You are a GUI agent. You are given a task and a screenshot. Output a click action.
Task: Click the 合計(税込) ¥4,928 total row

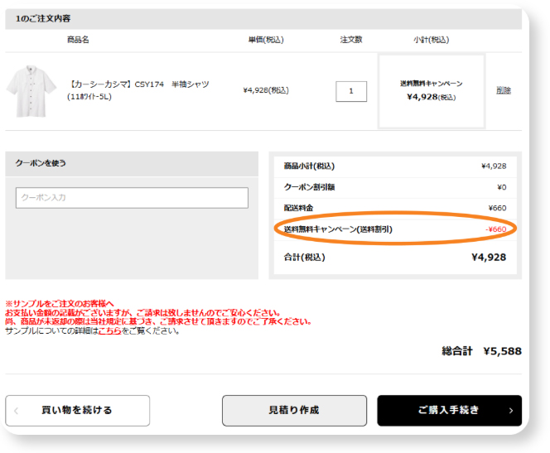pyautogui.click(x=395, y=257)
